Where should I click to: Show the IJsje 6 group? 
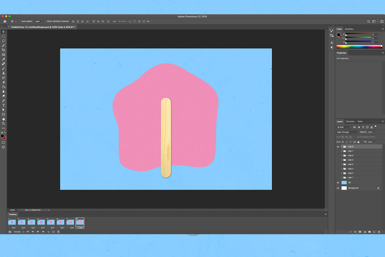click(338, 155)
